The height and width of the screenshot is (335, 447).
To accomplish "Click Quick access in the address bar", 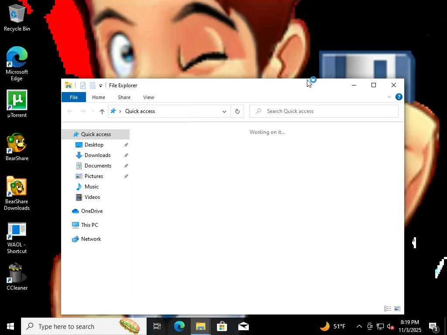I will [x=140, y=111].
